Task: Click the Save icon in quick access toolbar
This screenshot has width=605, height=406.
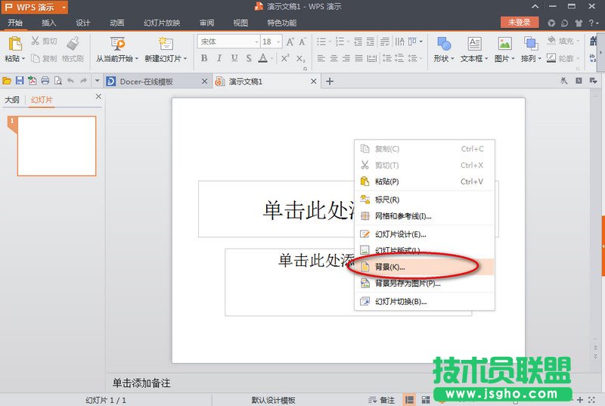Action: click(x=20, y=81)
